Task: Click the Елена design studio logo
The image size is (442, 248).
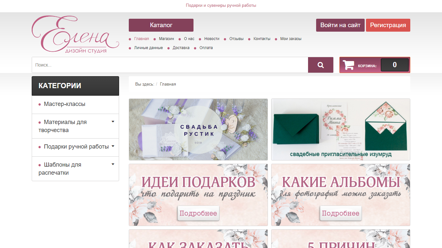Action: coord(75,35)
